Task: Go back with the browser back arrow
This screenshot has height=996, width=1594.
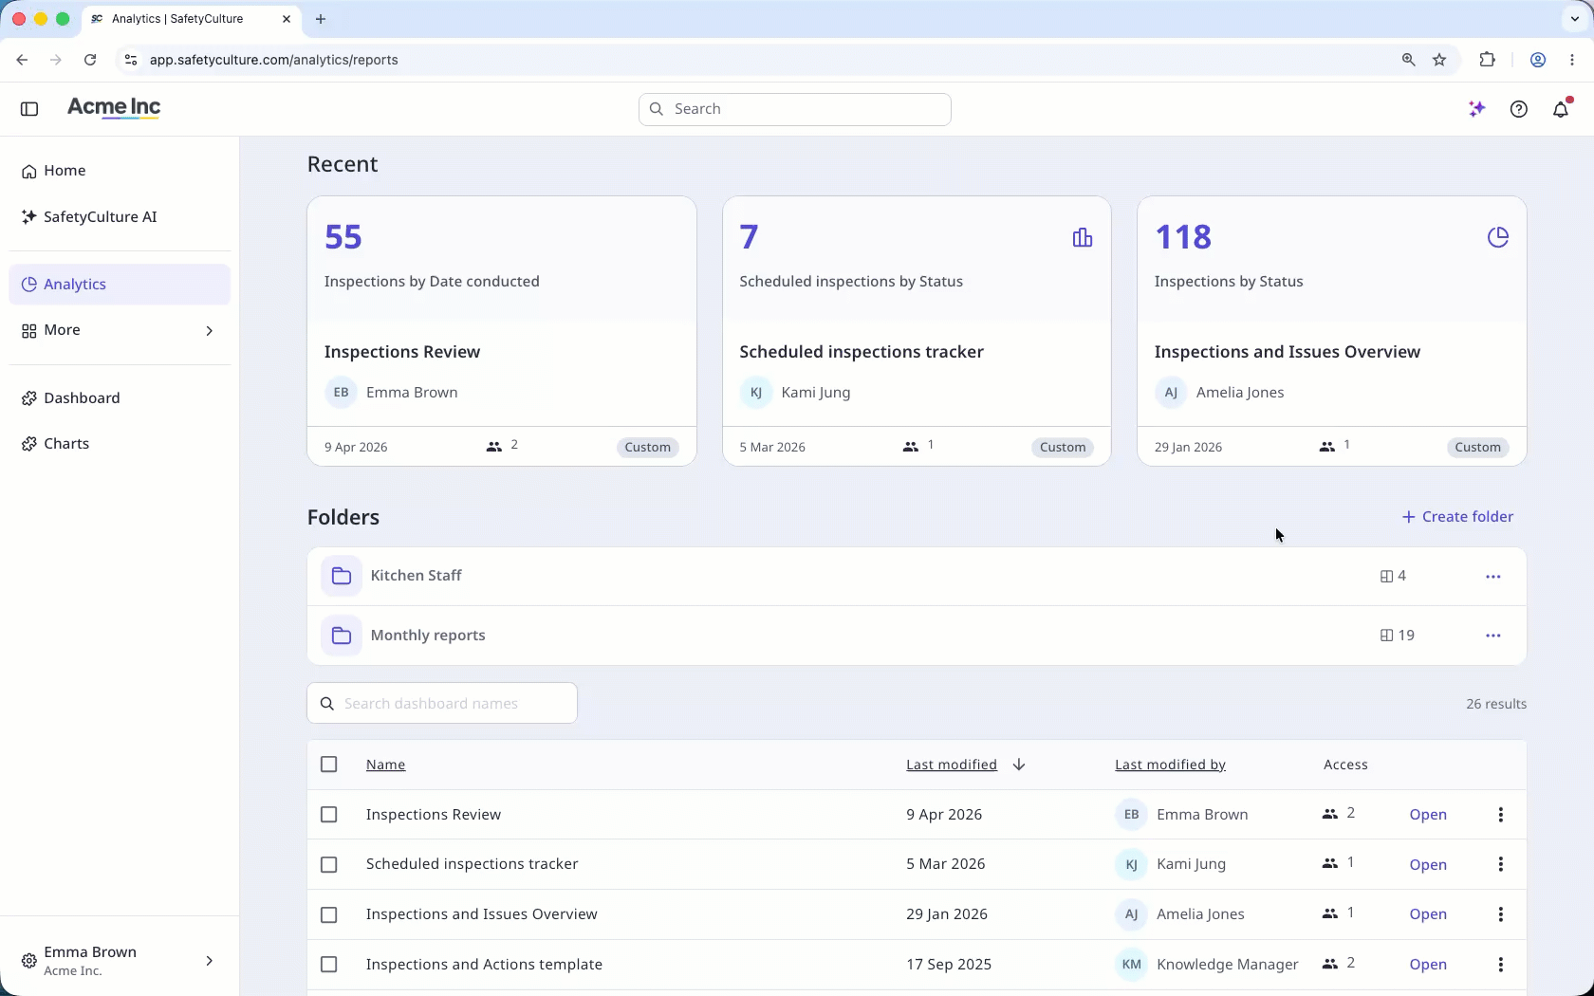Action: 22,60
